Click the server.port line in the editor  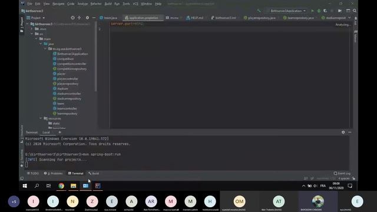point(127,24)
